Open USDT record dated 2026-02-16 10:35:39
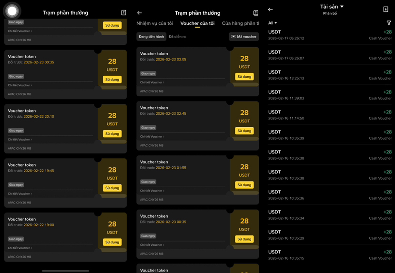The image size is (395, 273). (x=330, y=135)
